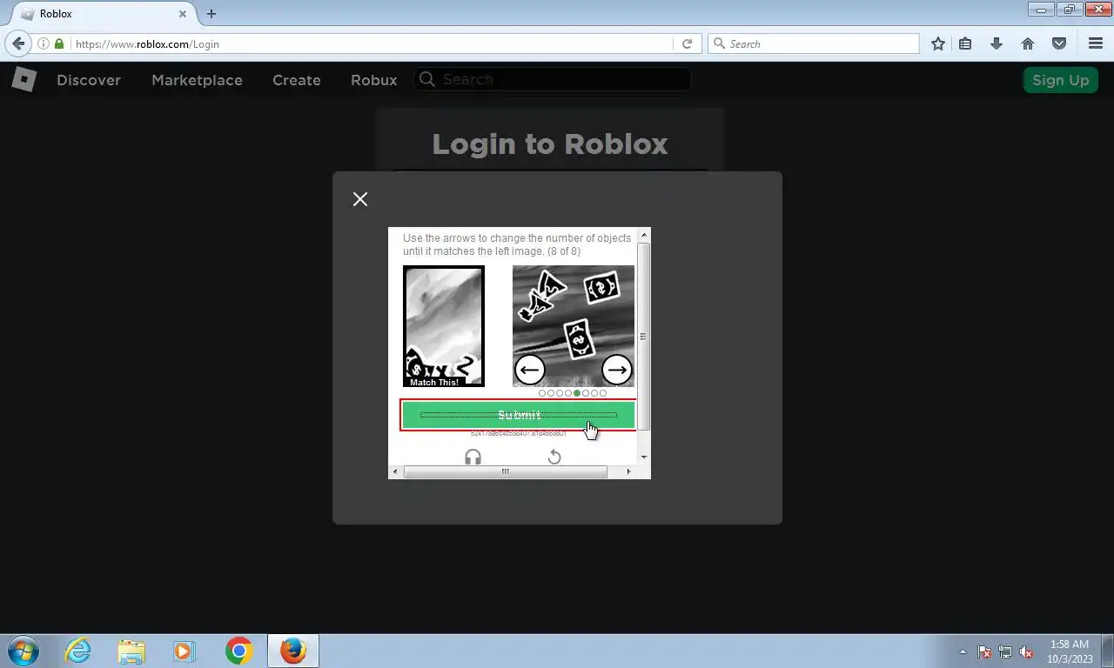Click the right arrow on the captcha image
1114x668 pixels.
click(x=616, y=370)
